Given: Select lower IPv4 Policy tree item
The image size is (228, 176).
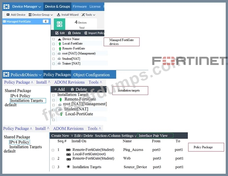Looking at the screenshot, I should (x=20, y=142).
